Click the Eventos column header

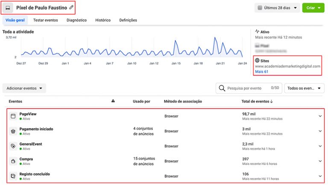pos(15,101)
